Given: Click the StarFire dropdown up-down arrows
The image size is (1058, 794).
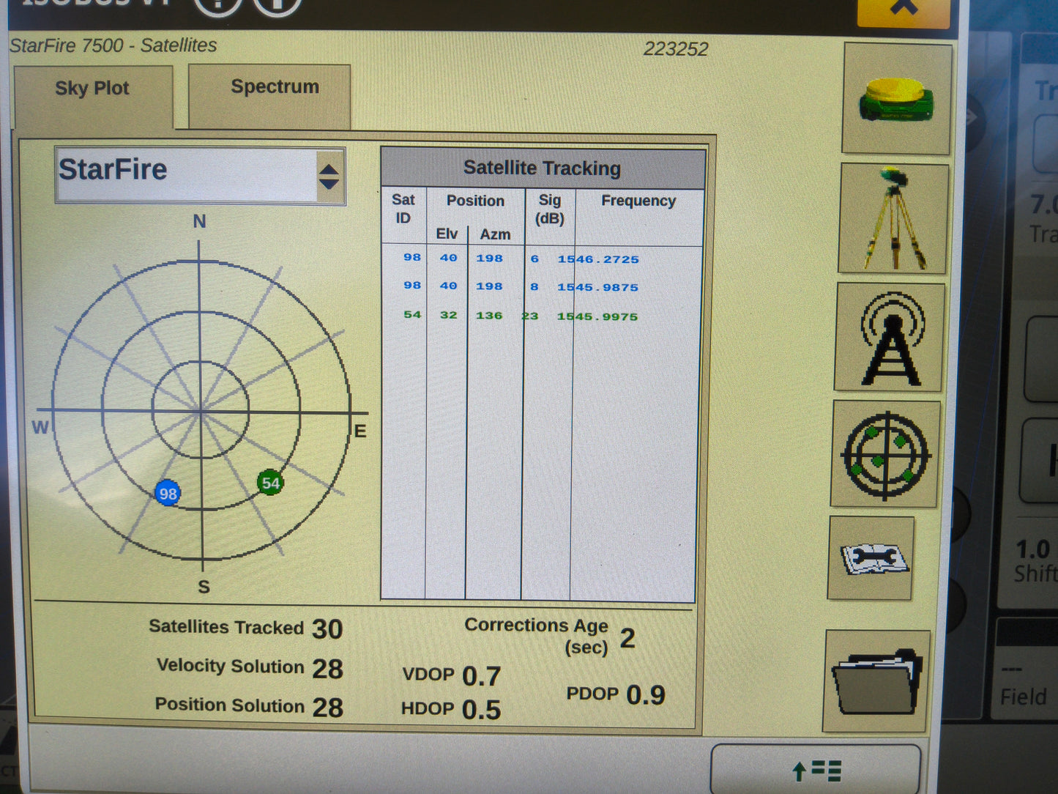Looking at the screenshot, I should [x=329, y=177].
